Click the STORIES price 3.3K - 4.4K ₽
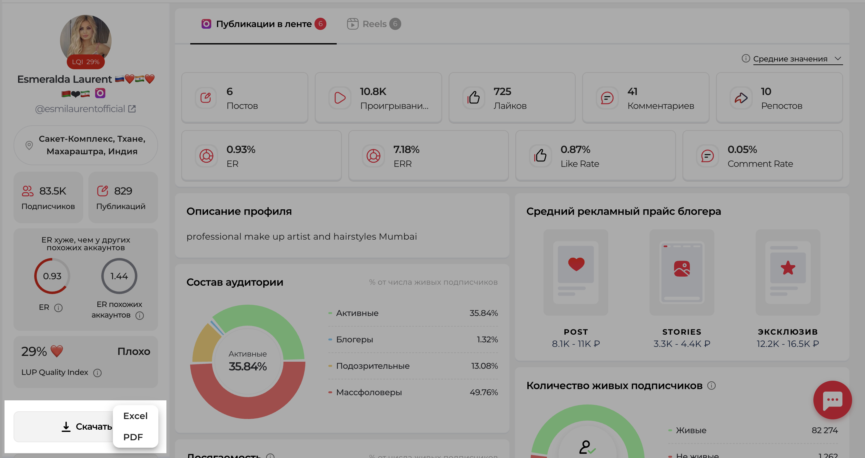The height and width of the screenshot is (458, 865). (x=682, y=344)
